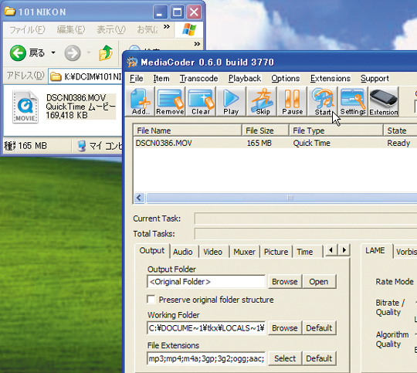
Task: Click the Remove toolbar icon in MediaCoder
Action: point(170,101)
